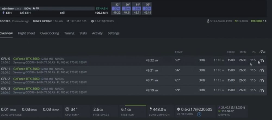The image size is (272, 120).
Task: Switch to the Activity tab
Action: 97,33
